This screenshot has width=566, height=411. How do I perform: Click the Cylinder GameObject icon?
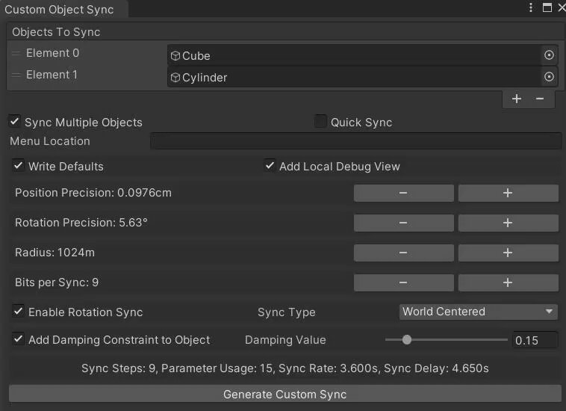coord(175,77)
